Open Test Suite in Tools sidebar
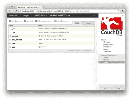 [107, 52]
